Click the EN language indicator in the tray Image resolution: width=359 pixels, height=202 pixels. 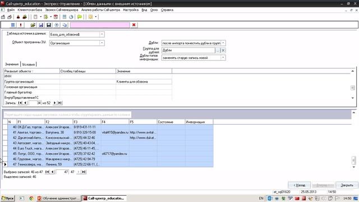(261, 198)
